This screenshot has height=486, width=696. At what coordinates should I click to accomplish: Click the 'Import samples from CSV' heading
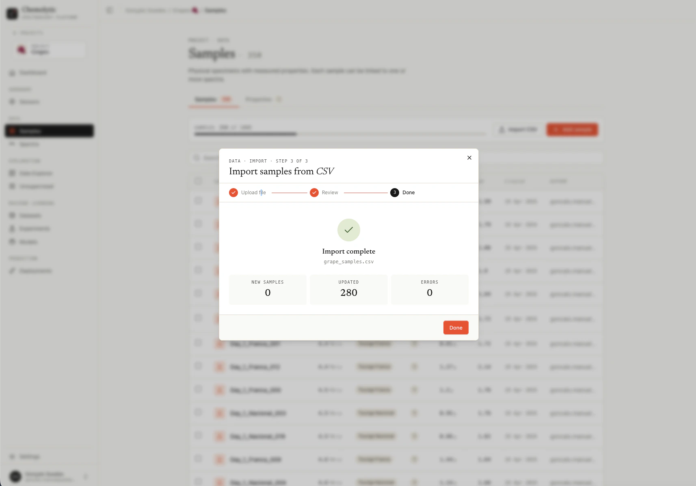pos(281,171)
